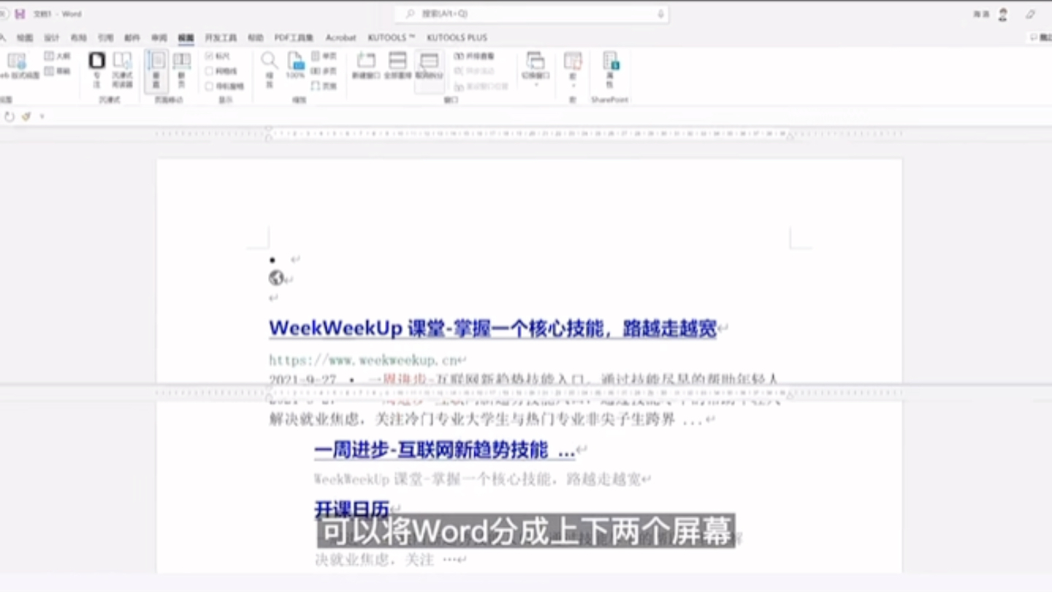
Task: Click the search box in title bar
Action: point(531,14)
